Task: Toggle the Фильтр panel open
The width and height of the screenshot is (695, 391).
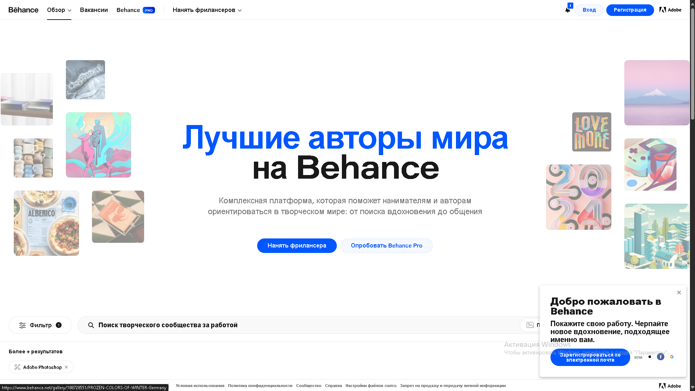Action: (40, 325)
